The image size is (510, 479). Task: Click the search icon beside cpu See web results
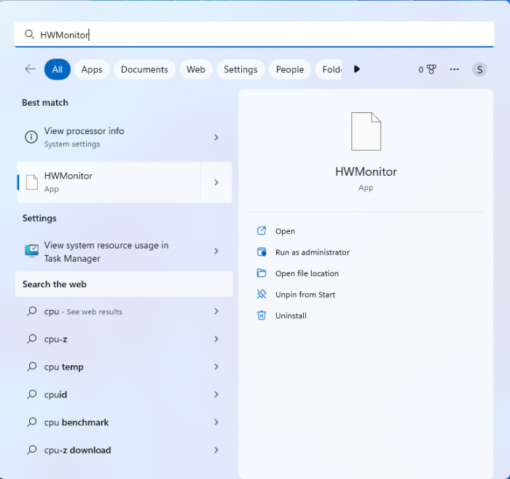click(31, 311)
